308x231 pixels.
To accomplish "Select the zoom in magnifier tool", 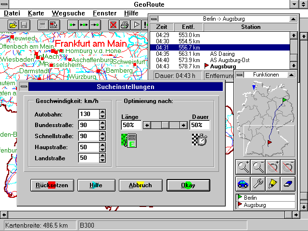I will 243,167.
